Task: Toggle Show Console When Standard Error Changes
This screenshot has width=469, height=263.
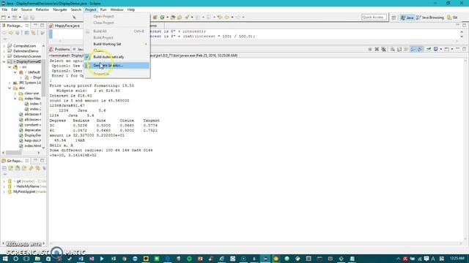Action: (x=420, y=49)
